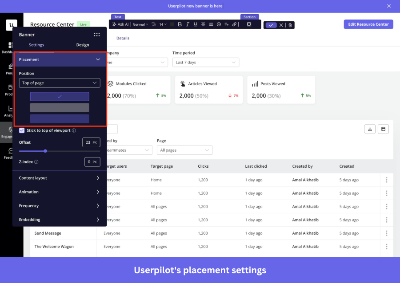Open row menu for Send Message

(387, 233)
